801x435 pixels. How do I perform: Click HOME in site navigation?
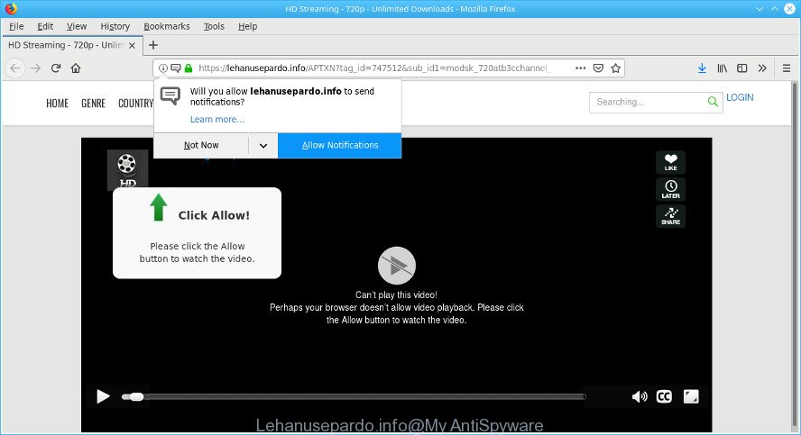pos(57,104)
